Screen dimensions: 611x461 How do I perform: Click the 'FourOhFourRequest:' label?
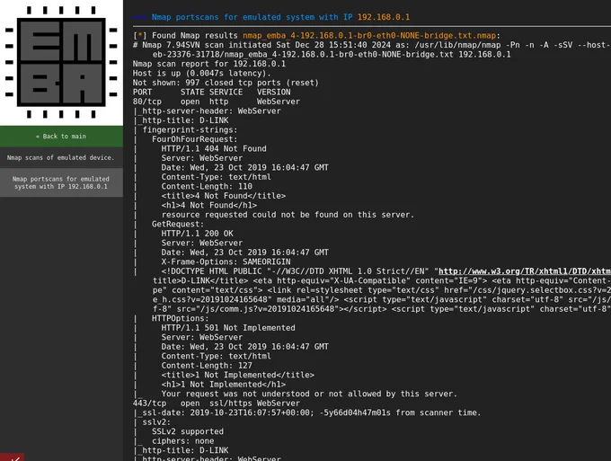(x=194, y=139)
